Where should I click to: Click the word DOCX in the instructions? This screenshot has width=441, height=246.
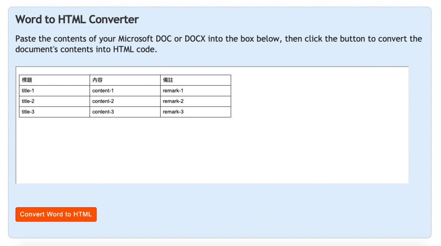(195, 39)
